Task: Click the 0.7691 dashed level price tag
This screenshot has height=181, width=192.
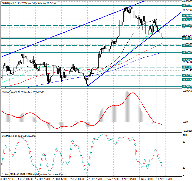Action: pyautogui.click(x=187, y=45)
